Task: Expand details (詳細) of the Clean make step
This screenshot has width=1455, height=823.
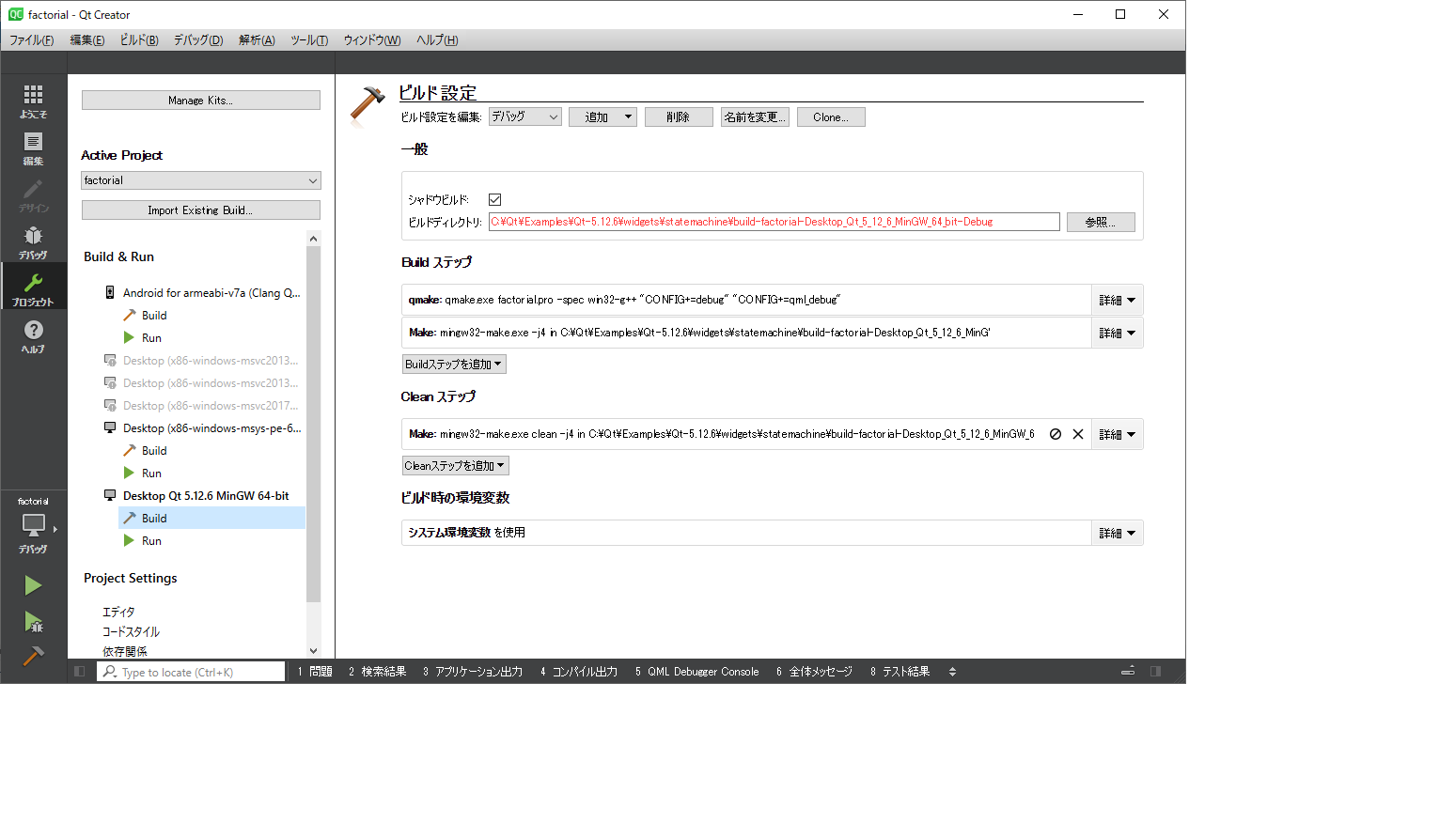Action: 1118,435
